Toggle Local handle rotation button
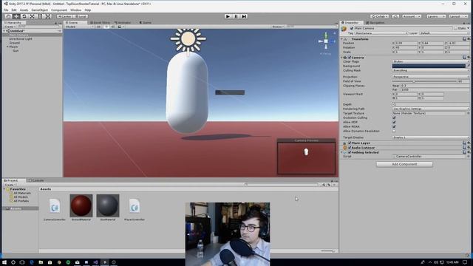 click(81, 16)
